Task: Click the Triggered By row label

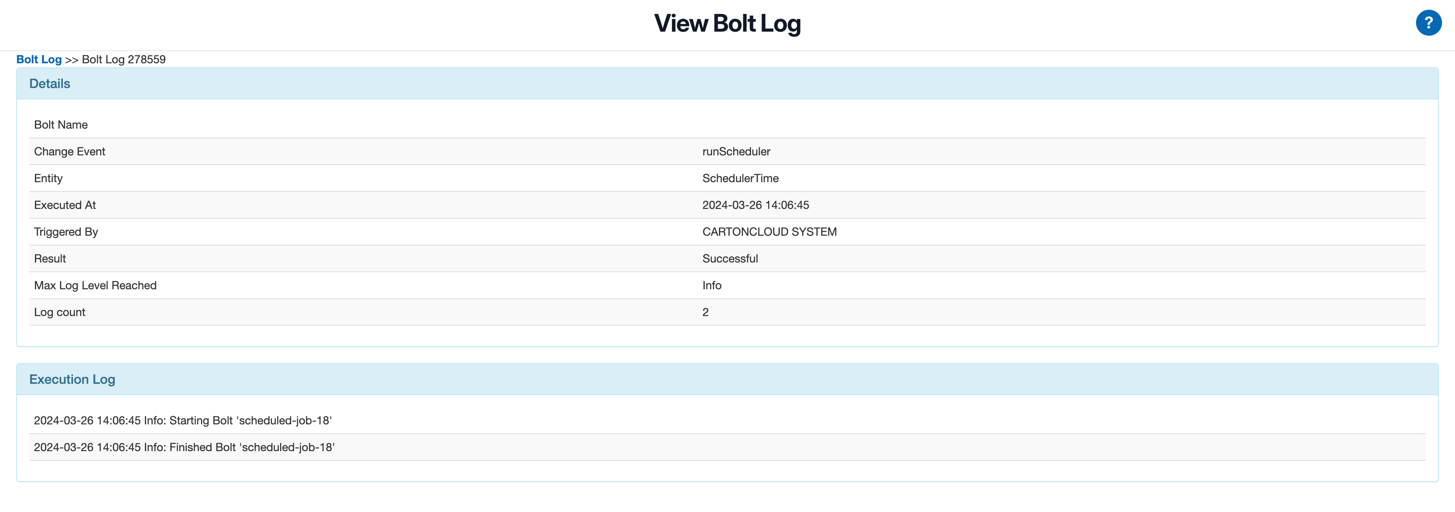Action: [x=65, y=231]
